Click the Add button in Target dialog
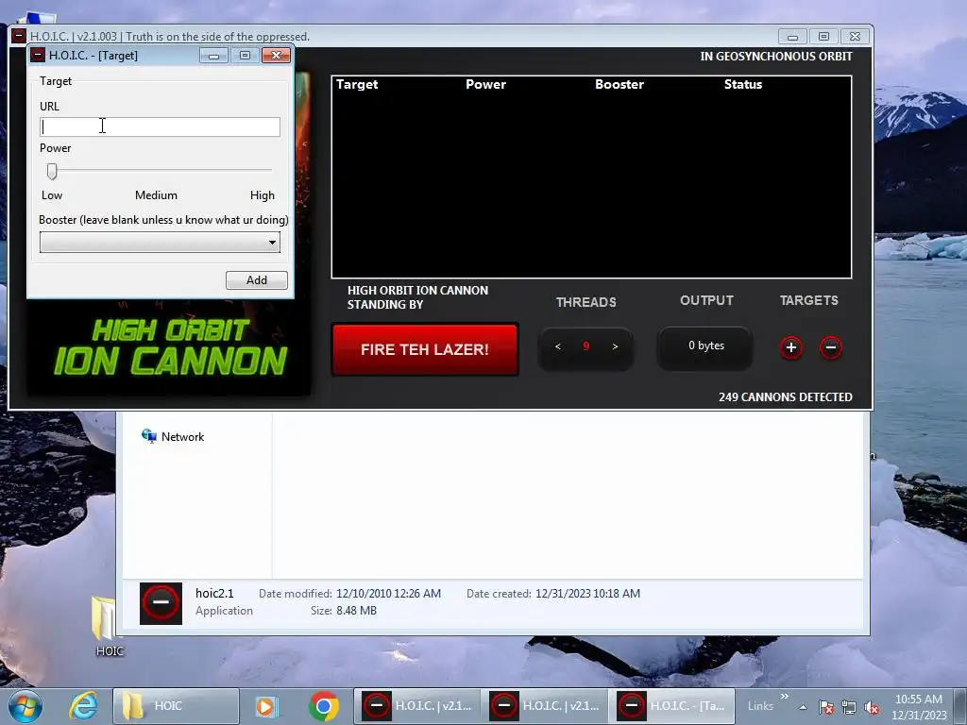Image resolution: width=967 pixels, height=725 pixels. tap(257, 279)
